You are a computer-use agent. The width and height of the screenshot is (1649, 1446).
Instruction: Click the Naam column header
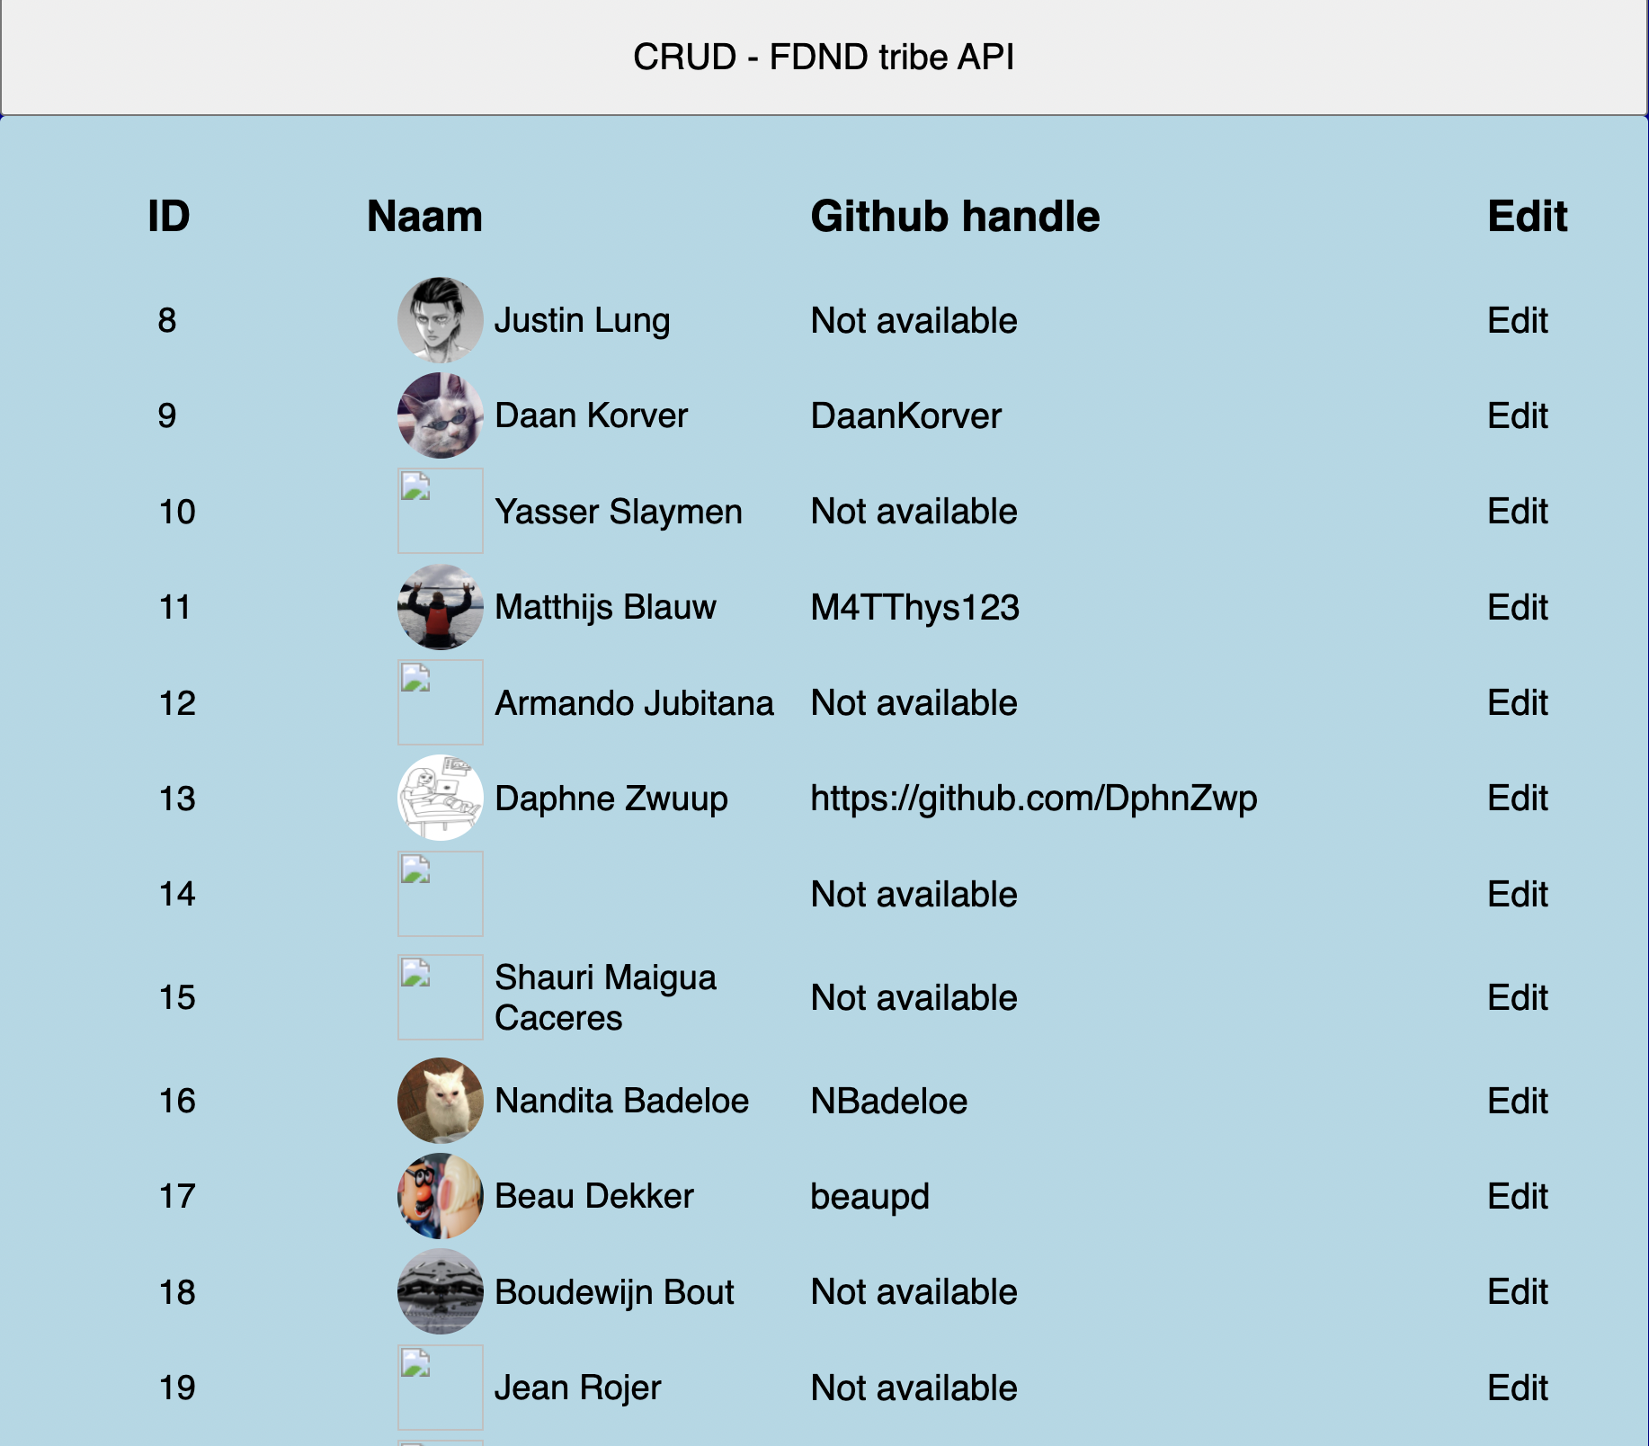point(423,215)
